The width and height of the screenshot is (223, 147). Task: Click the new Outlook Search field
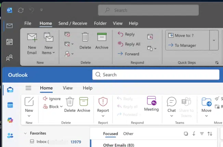(156, 75)
